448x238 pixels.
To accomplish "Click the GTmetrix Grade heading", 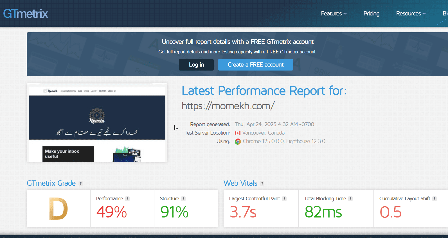I will click(x=51, y=183).
